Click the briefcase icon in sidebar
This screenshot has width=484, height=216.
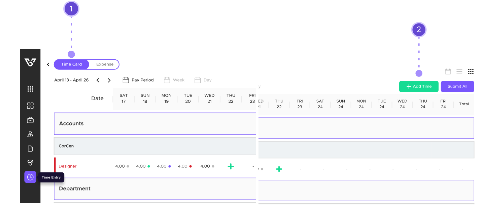click(x=30, y=120)
